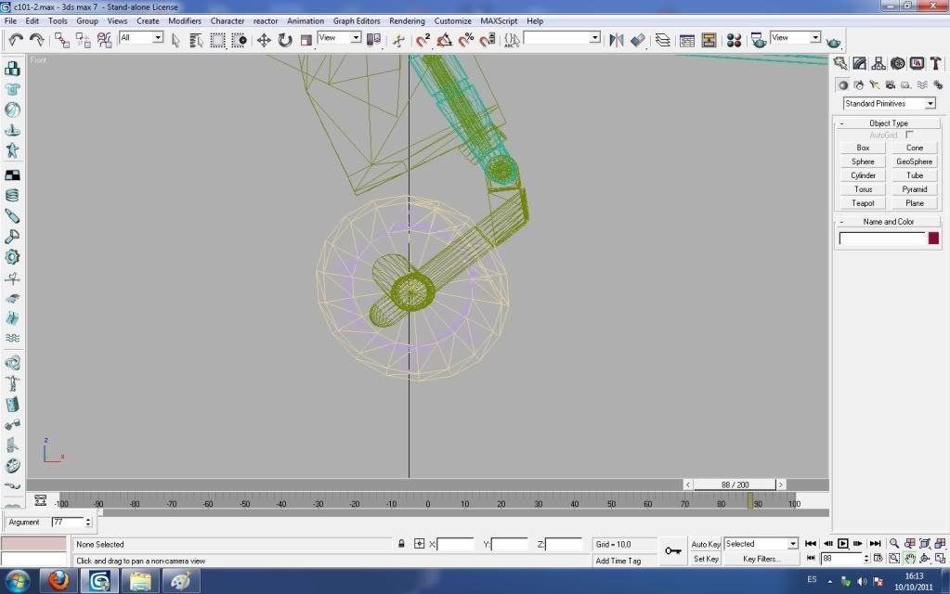Select the Select and Rotate tool
The width and height of the screenshot is (950, 594).
tap(284, 40)
